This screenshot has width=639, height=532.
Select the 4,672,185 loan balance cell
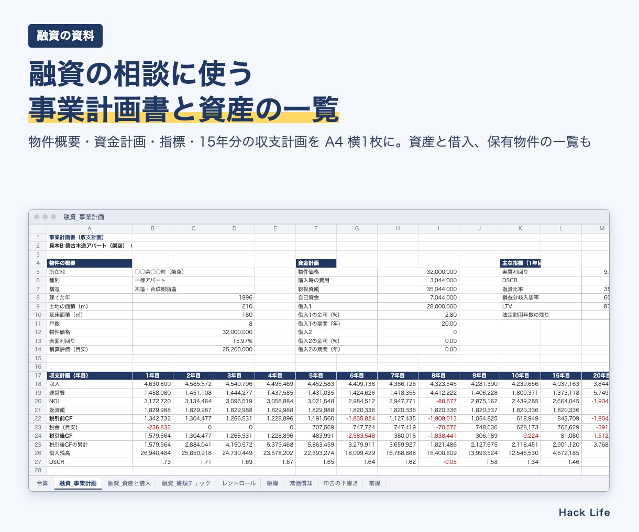point(561,453)
